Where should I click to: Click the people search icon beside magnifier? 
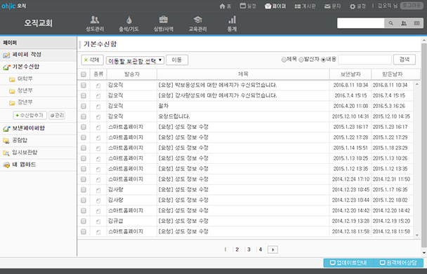pos(404,23)
